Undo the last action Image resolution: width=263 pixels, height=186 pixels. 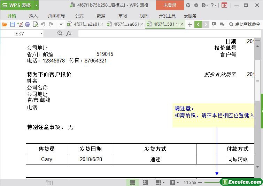(43, 24)
